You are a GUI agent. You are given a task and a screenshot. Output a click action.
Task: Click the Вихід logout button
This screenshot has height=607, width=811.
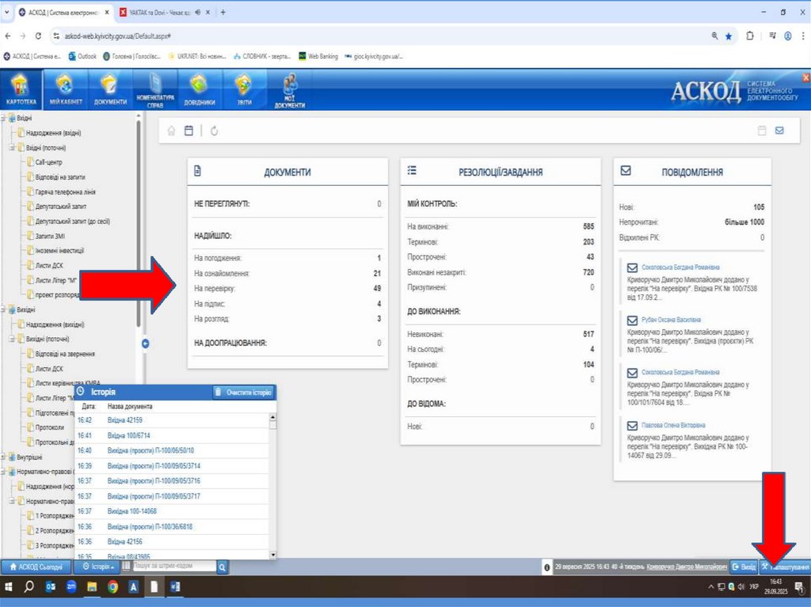click(x=744, y=567)
